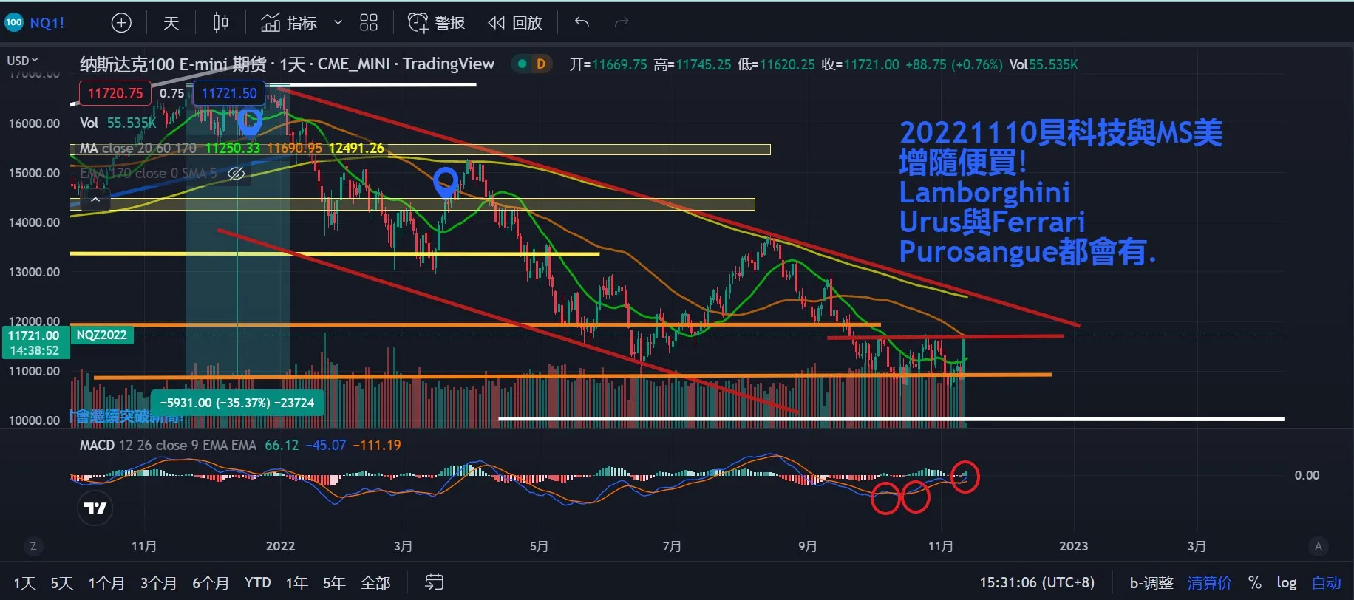Collapse the indicator legend with up chevron

pyautogui.click(x=95, y=200)
